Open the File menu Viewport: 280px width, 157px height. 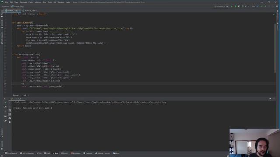coord(7,2)
